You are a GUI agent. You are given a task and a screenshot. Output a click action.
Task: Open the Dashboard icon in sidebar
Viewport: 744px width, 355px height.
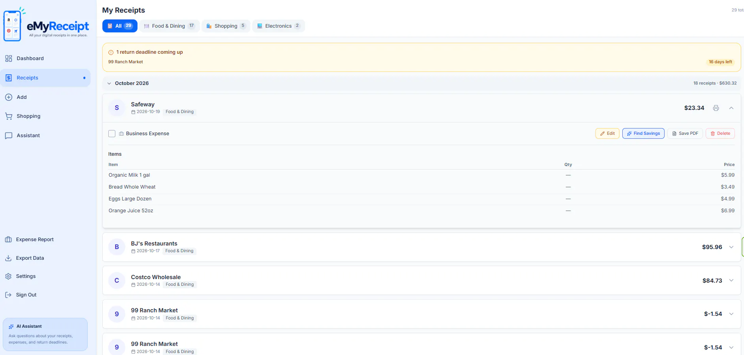9,59
